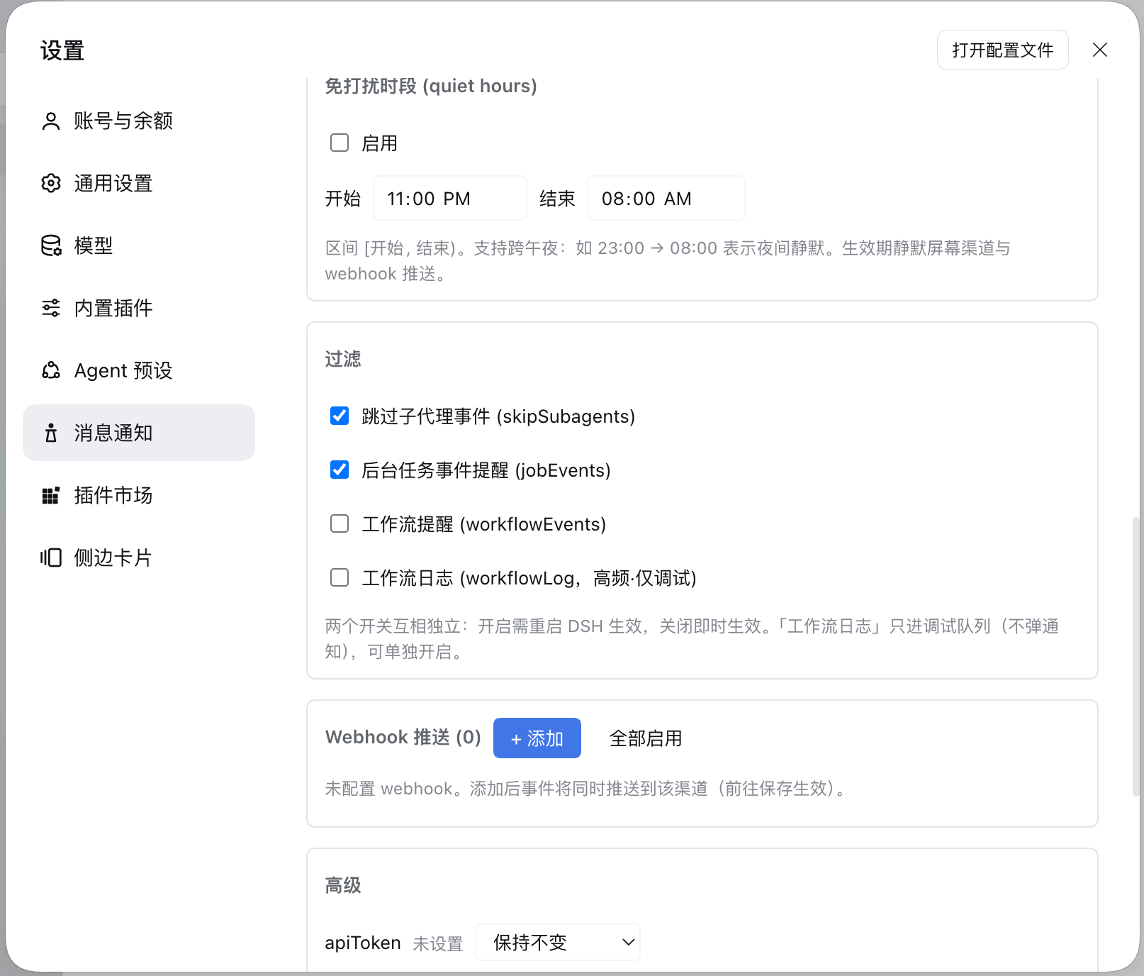Image resolution: width=1144 pixels, height=976 pixels.
Task: Check 工作流提醒 (workflowEvents)
Action: [340, 524]
